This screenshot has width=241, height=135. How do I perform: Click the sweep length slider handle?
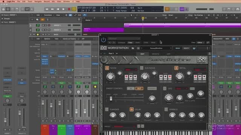pos(111,99)
